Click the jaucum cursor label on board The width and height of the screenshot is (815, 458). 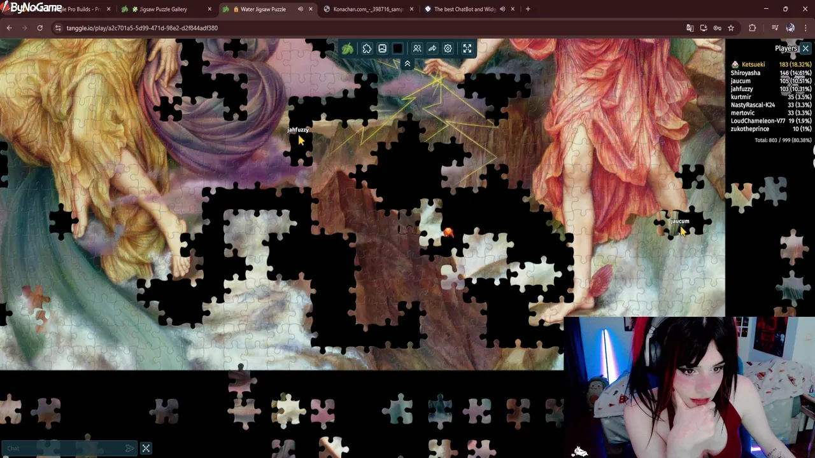(x=679, y=221)
